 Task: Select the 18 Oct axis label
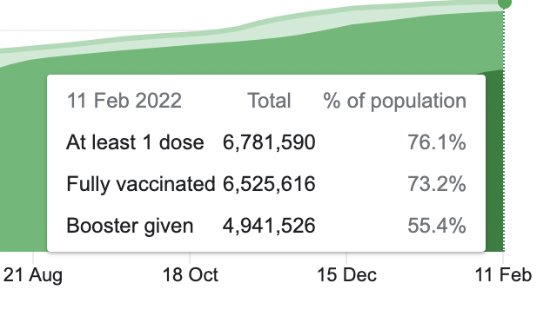pyautogui.click(x=190, y=275)
